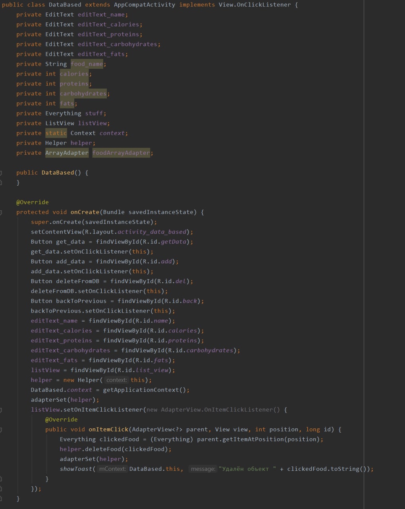
Task: Click the View.OnClickListener interface name
Action: (x=255, y=5)
